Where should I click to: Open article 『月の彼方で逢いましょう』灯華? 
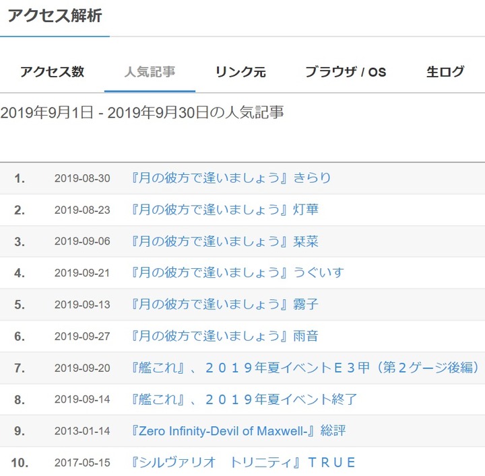pyautogui.click(x=224, y=210)
